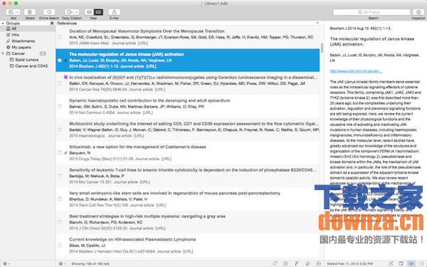Switch to compact list view
The height and width of the screenshot is (267, 427).
coord(89,12)
